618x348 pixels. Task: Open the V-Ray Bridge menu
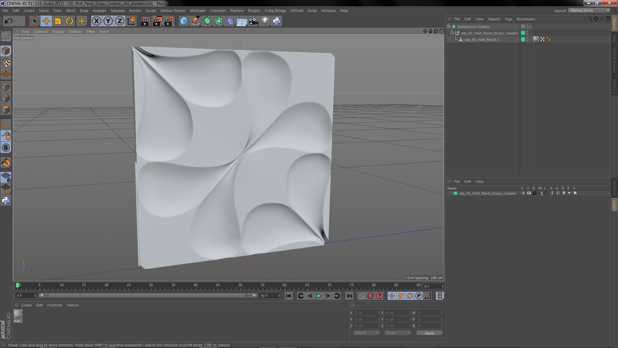pyautogui.click(x=275, y=11)
